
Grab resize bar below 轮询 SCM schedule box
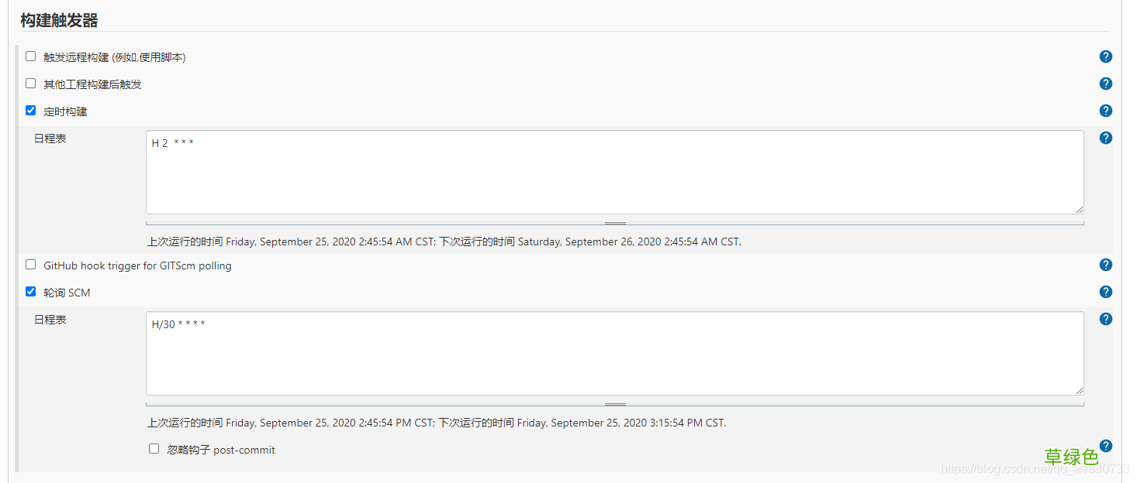pos(615,405)
